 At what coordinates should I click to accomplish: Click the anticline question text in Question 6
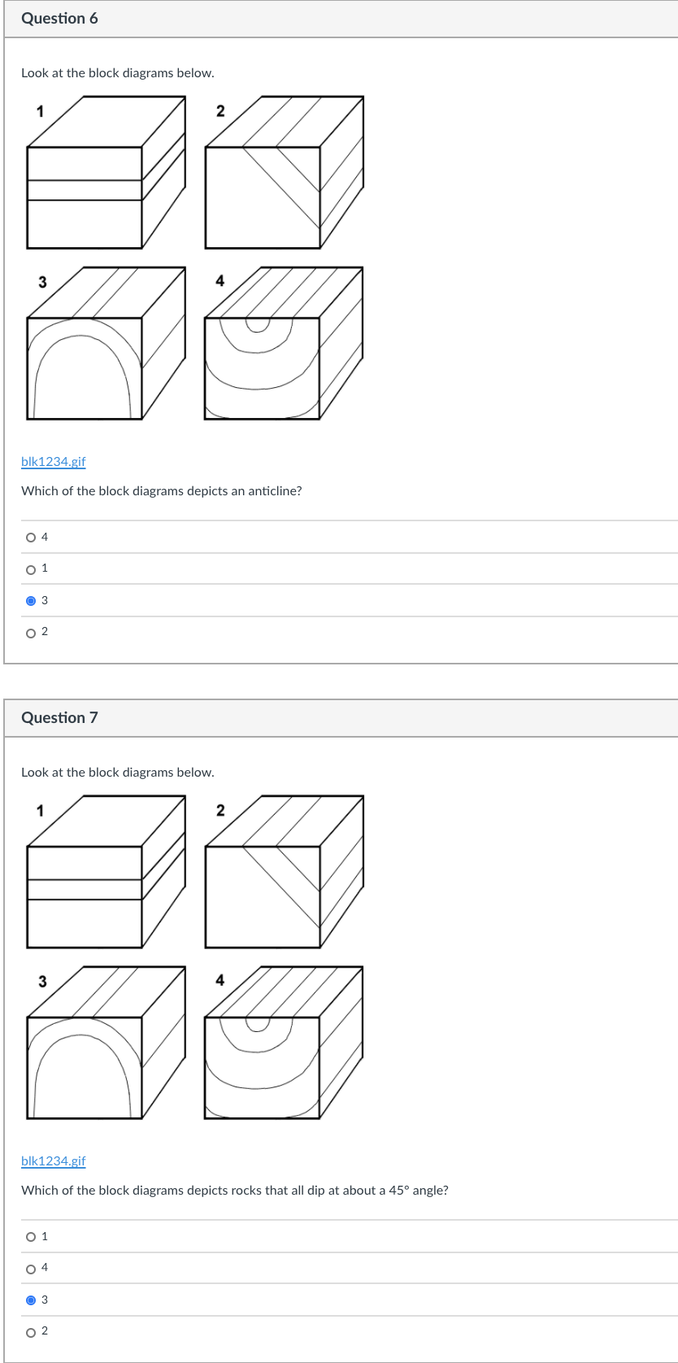pos(162,490)
